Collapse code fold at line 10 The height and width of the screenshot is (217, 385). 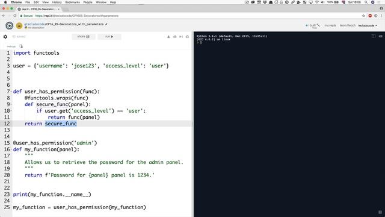11,111
